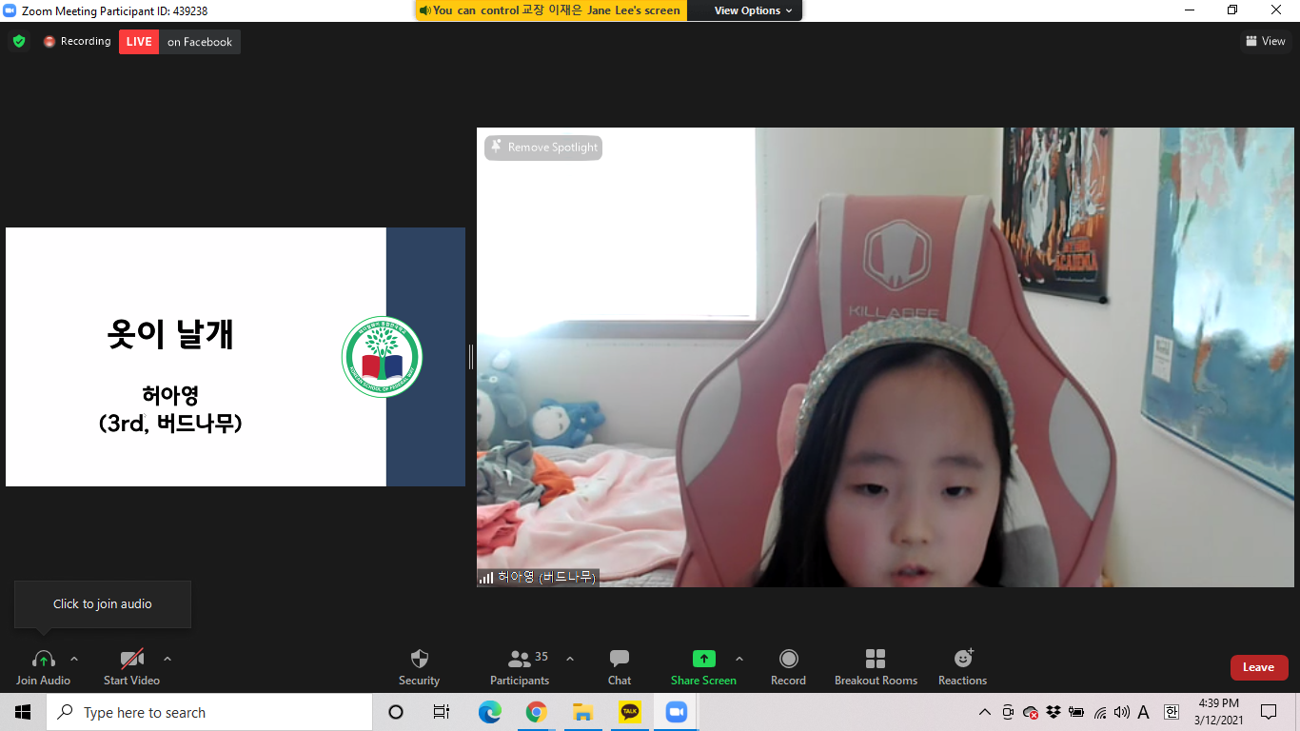The width and height of the screenshot is (1300, 731).
Task: Open the Reactions menu
Action: [x=963, y=659]
